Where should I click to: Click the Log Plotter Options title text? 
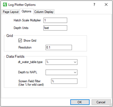[22, 5]
